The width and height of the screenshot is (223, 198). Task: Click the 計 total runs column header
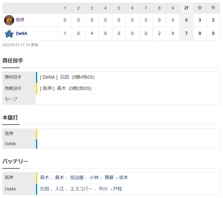[x=186, y=8]
